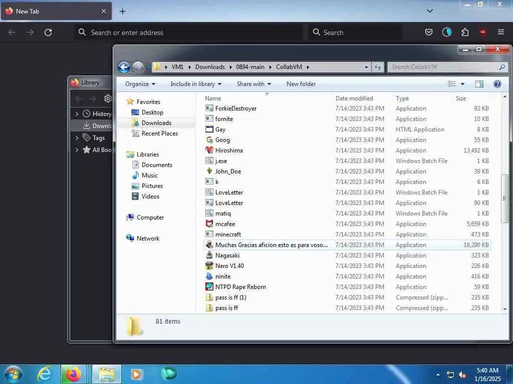Click the change view icon
Viewport: 513px width, 384px height.
click(x=452, y=84)
